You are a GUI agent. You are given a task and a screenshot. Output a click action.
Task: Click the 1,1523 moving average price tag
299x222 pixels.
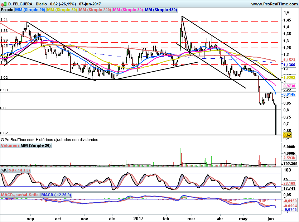289,60
